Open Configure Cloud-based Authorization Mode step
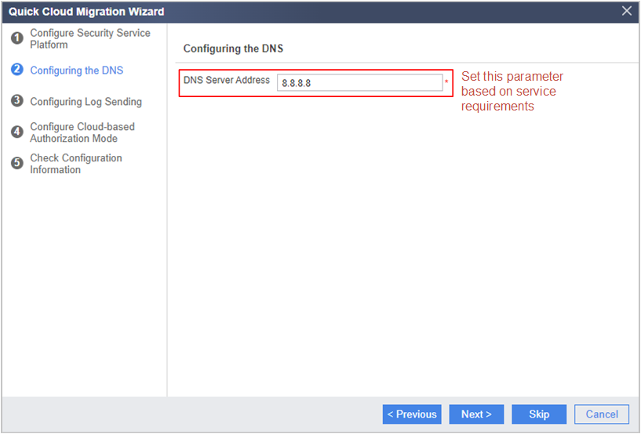Viewport: 641px width, 434px height. click(82, 132)
